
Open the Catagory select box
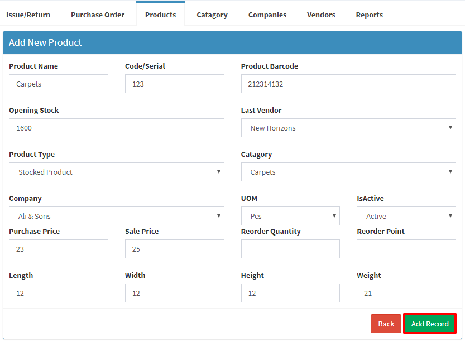(x=348, y=172)
